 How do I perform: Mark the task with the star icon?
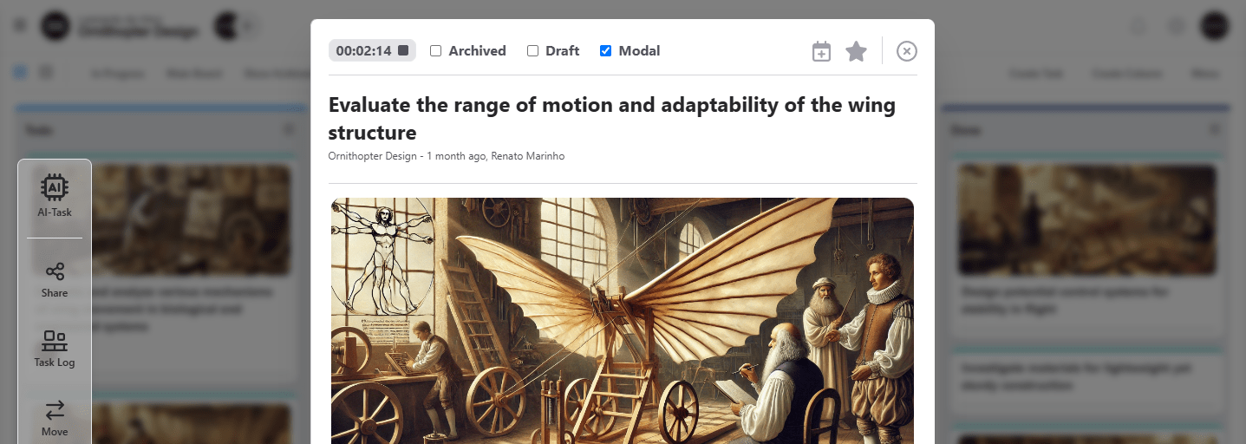pyautogui.click(x=856, y=51)
